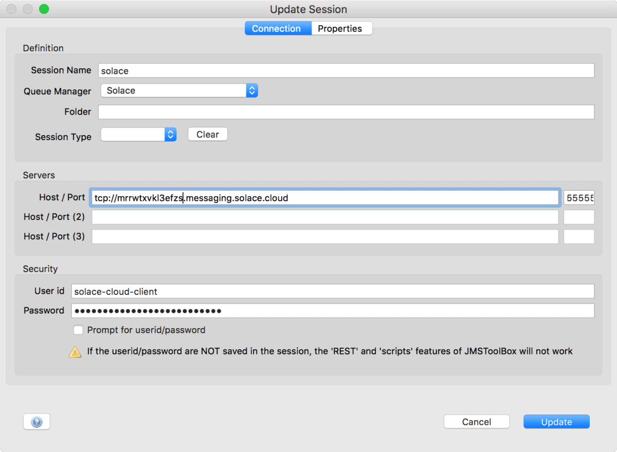
Task: Click the green zoom button of the window
Action: point(44,9)
